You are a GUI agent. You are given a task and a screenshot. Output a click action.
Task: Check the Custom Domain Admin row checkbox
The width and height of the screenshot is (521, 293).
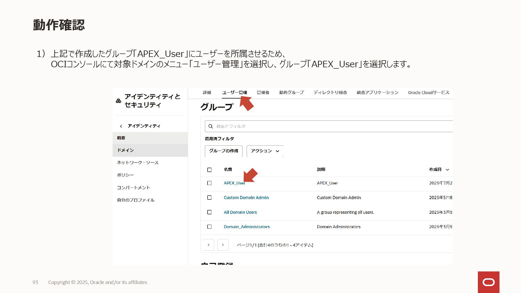(209, 198)
